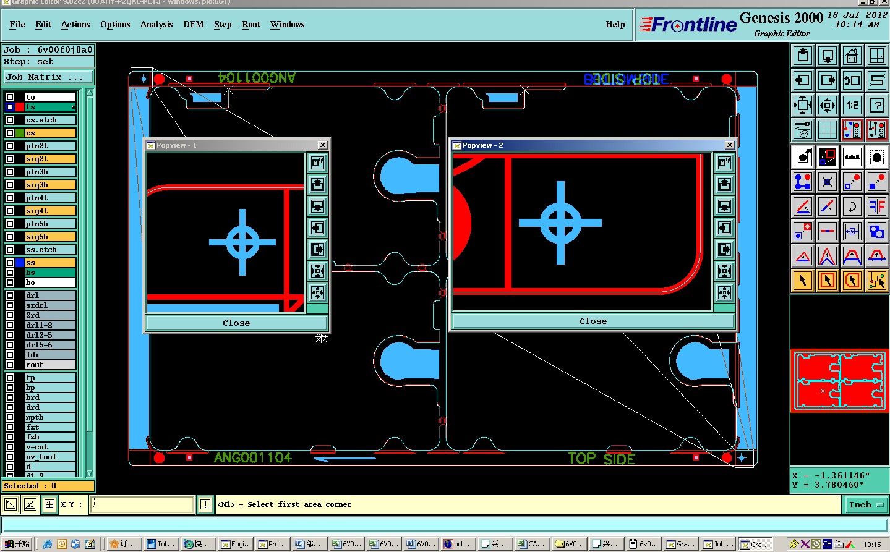Select the plain arrow pointer selection tool
This screenshot has width=890, height=552.
pos(803,281)
